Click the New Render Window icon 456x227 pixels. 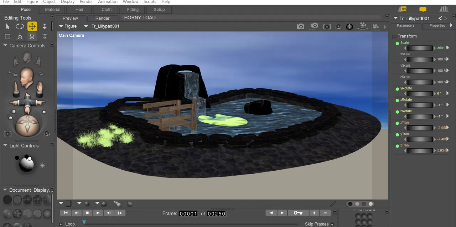(x=327, y=26)
